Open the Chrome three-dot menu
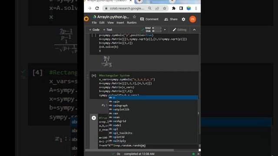The image size is (278, 156). point(196,8)
